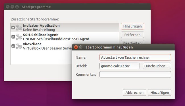Click the vboxclient gears icon
Viewport: 185px width, 106px height.
19,46
